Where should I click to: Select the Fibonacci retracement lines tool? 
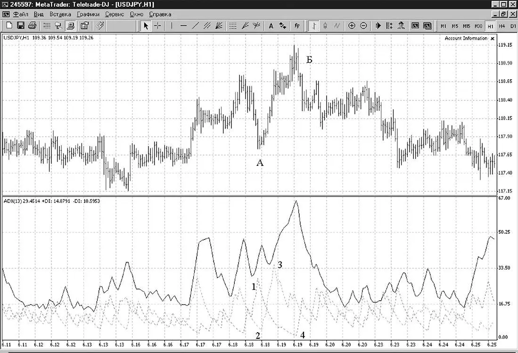[x=232, y=25]
